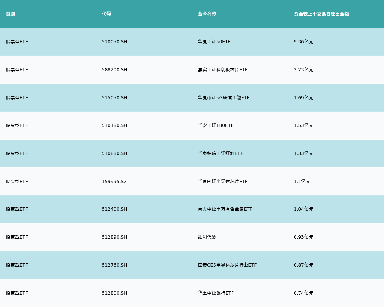Click the 华安上证180ETF name
This screenshot has height=307, width=384.
pos(215,125)
